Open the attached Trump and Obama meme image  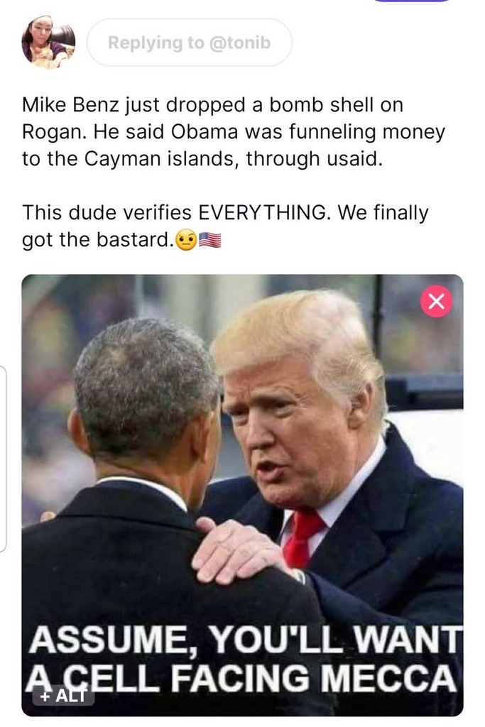tap(242, 495)
